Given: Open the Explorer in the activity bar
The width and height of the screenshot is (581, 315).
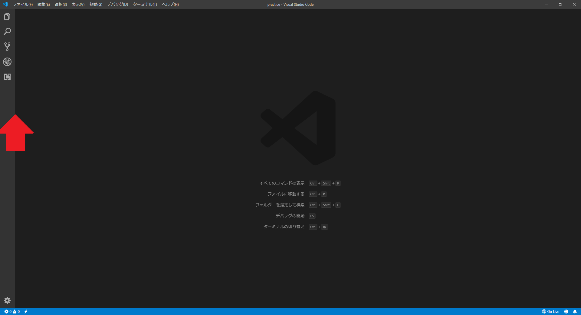Looking at the screenshot, I should 7,17.
